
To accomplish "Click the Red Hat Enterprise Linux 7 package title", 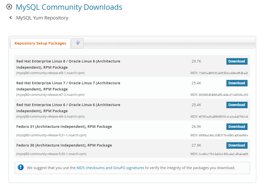I will [x=68, y=86].
